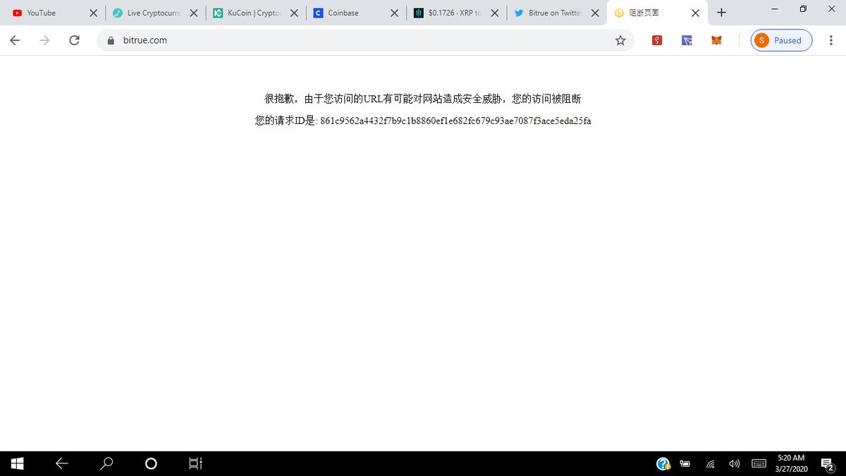Go back to the previous page
This screenshot has height=476, width=846.
point(15,40)
